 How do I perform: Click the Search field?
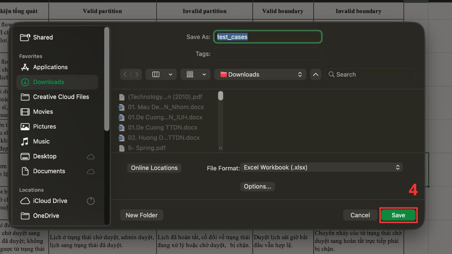(x=371, y=75)
